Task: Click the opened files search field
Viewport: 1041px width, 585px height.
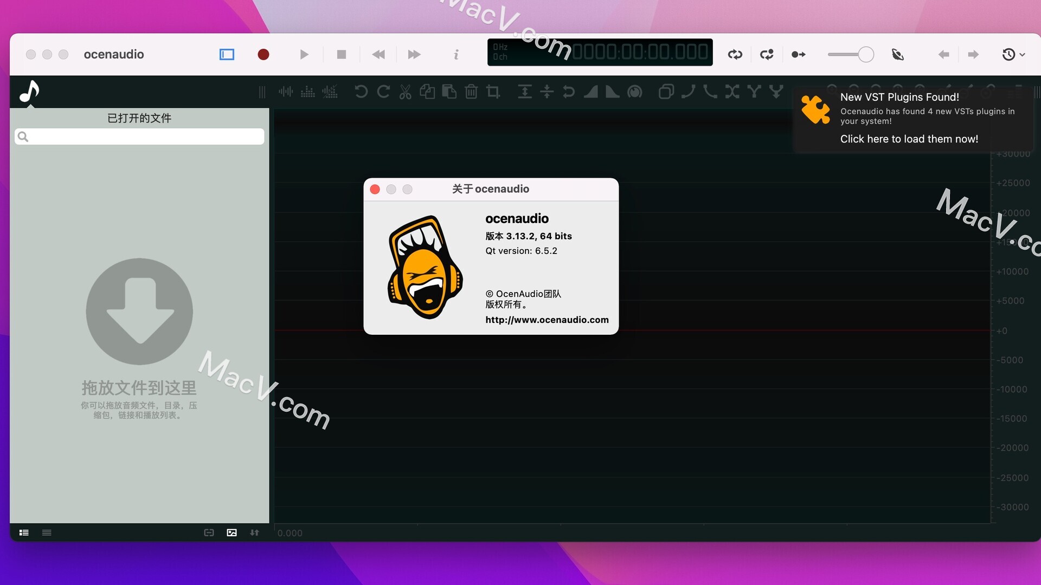Action: coord(139,136)
